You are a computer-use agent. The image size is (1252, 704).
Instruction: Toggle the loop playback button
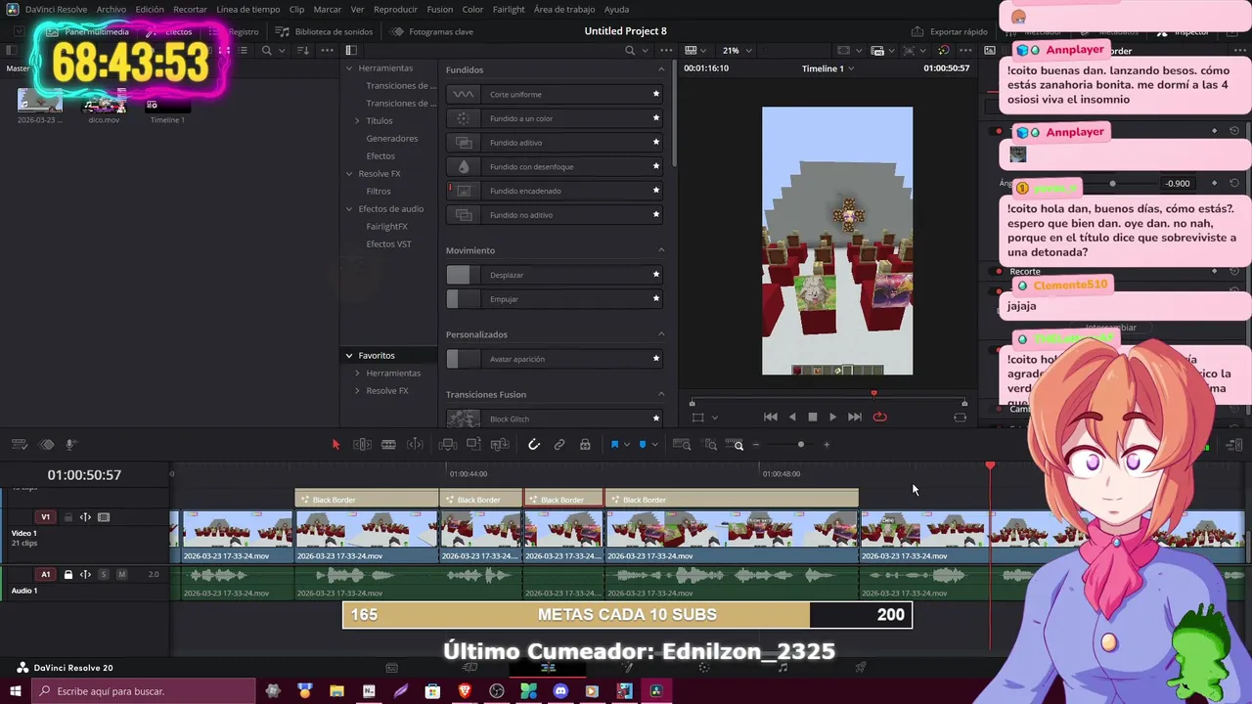[x=879, y=418]
